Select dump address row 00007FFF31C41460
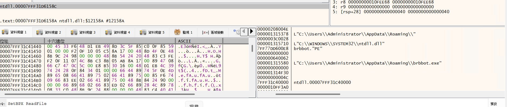The image size is (507, 107). coord(21,56)
